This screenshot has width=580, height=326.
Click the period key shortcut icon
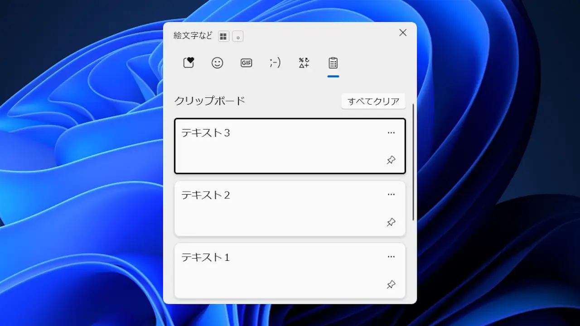tap(238, 37)
